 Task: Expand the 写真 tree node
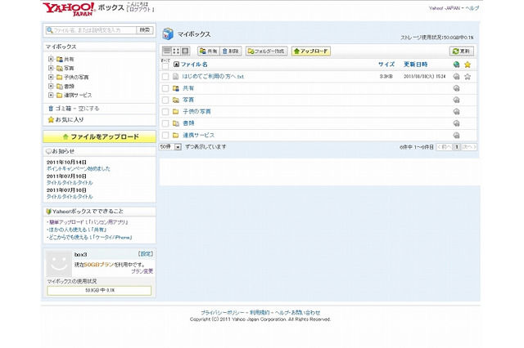51,68
